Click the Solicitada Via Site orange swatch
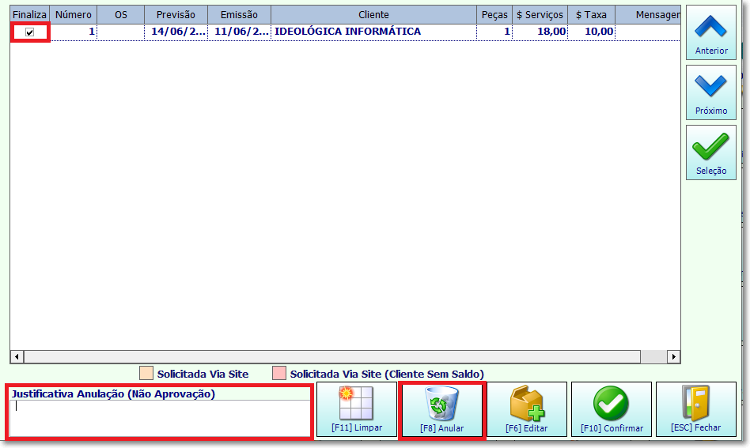The width and height of the screenshot is (750, 448). point(146,373)
